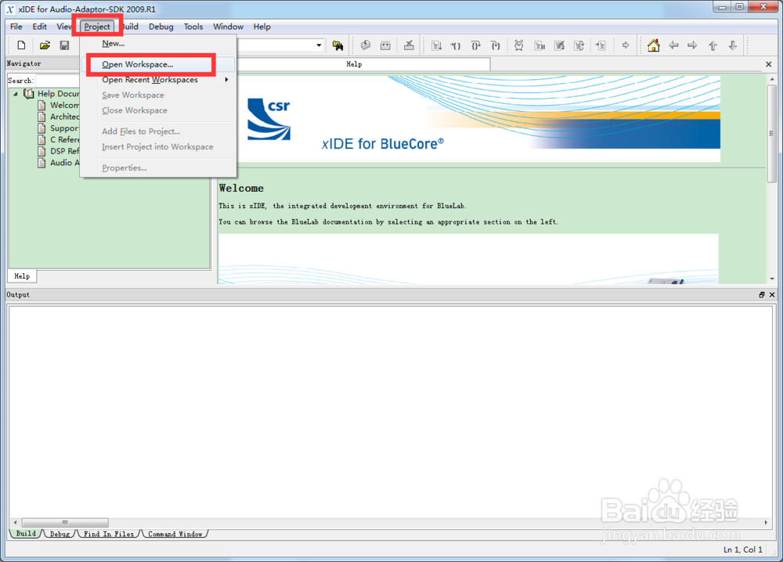Open the Edit menu
The image size is (783, 562).
point(39,27)
